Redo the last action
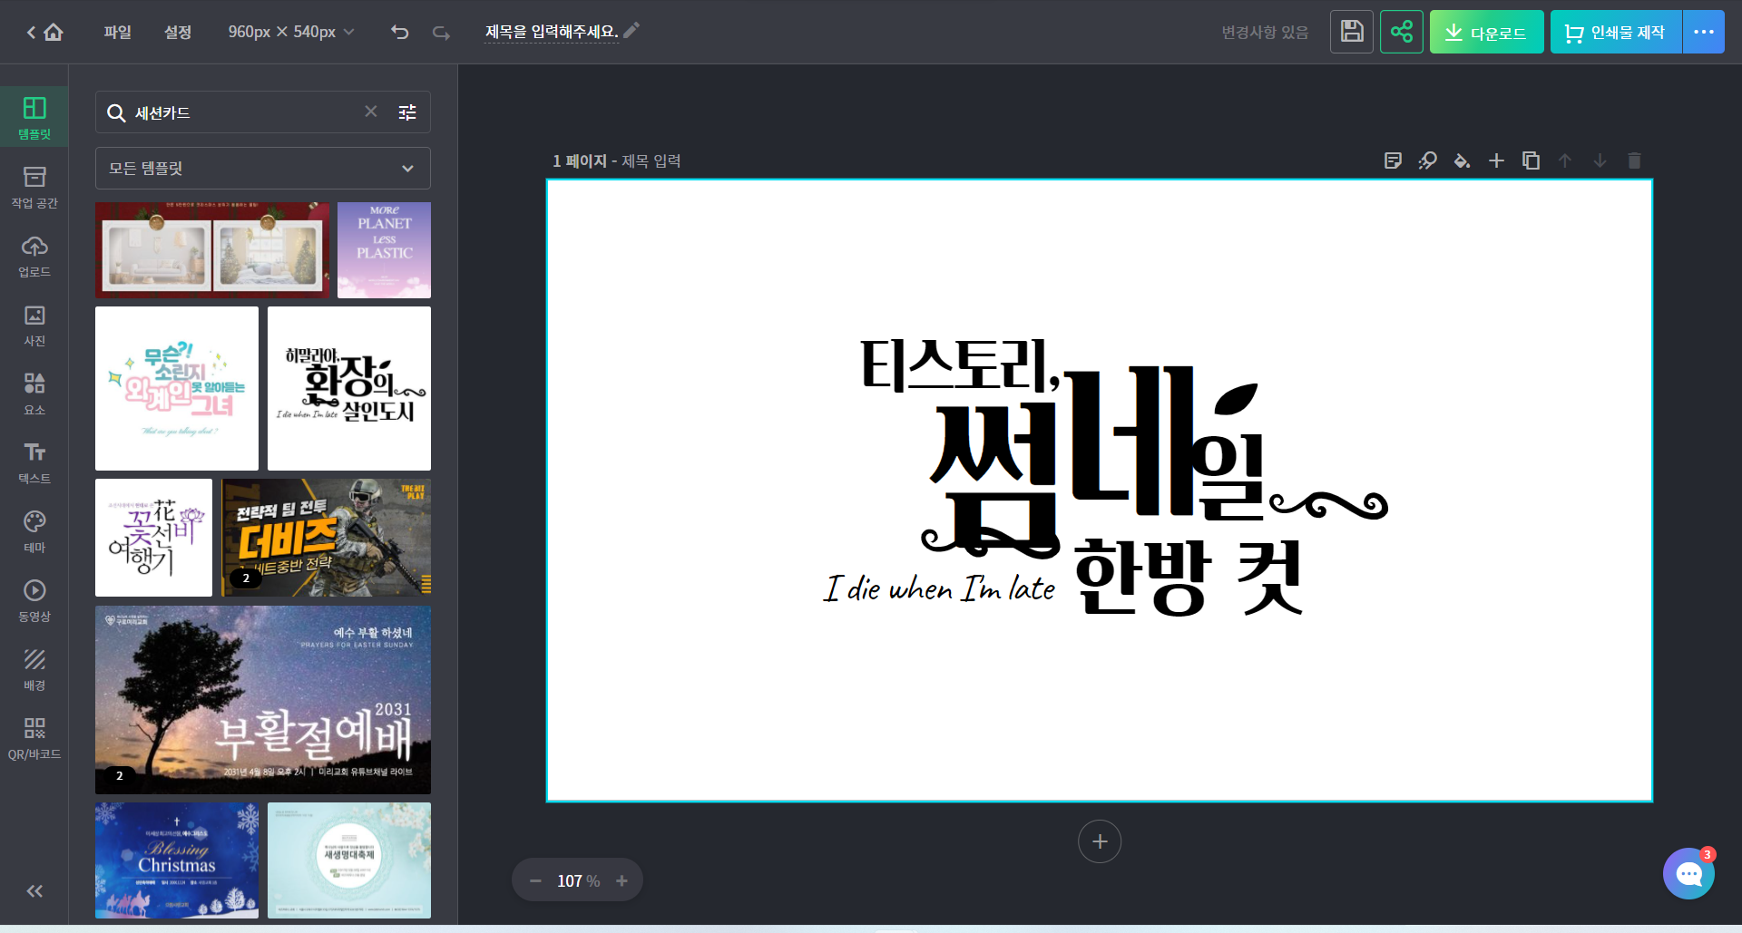Viewport: 1742px width, 933px height. pos(441,33)
